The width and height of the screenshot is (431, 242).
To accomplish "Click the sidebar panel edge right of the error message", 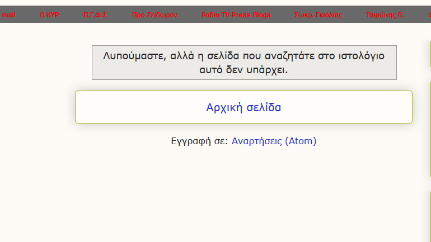I will click(x=429, y=61).
